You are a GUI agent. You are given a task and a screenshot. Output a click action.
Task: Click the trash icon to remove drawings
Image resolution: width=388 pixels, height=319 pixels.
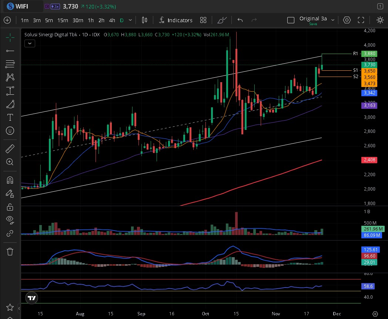[x=10, y=252]
